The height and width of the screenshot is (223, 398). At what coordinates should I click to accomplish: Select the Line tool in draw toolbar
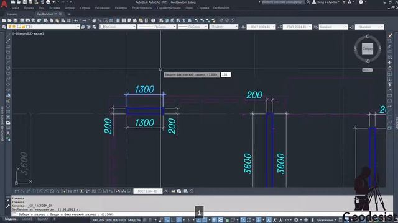pos(8,35)
